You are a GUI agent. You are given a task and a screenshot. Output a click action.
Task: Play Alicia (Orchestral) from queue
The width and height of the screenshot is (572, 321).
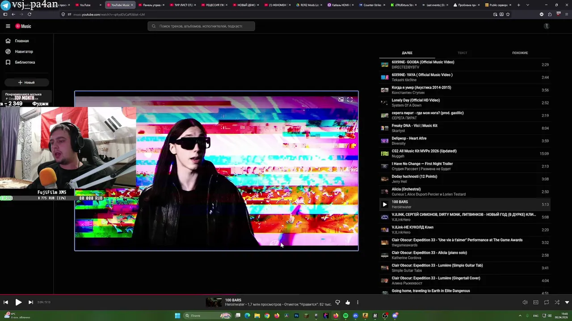coord(465,192)
